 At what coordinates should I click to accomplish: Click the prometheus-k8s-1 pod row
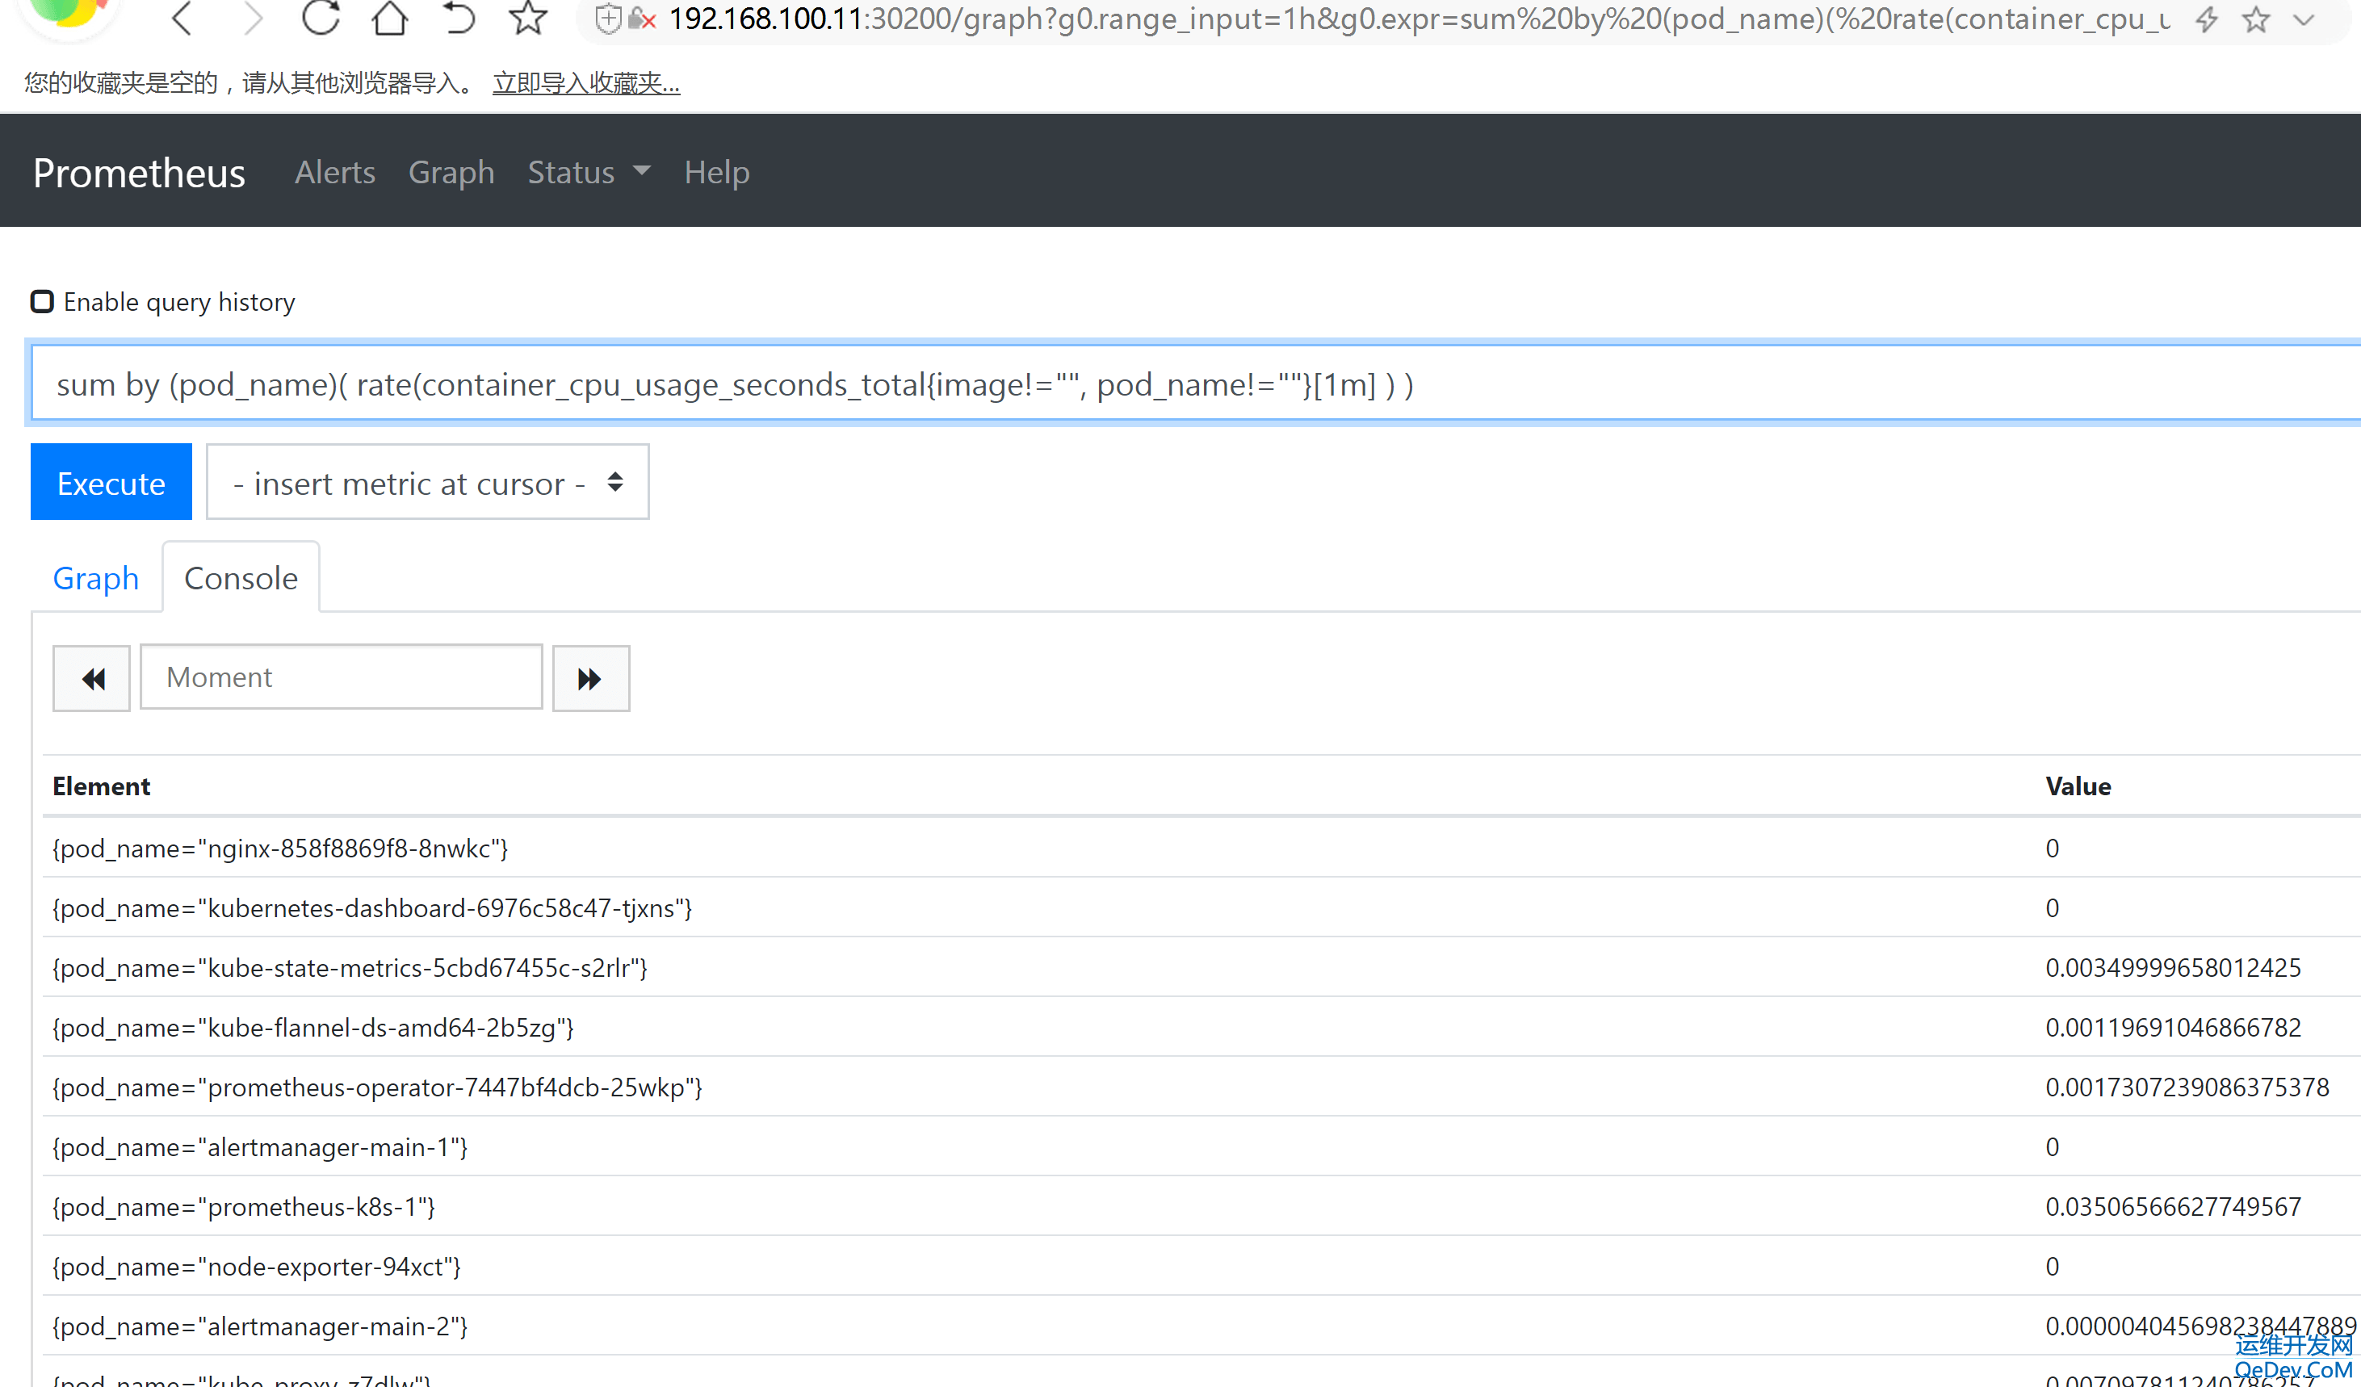1201,1206
